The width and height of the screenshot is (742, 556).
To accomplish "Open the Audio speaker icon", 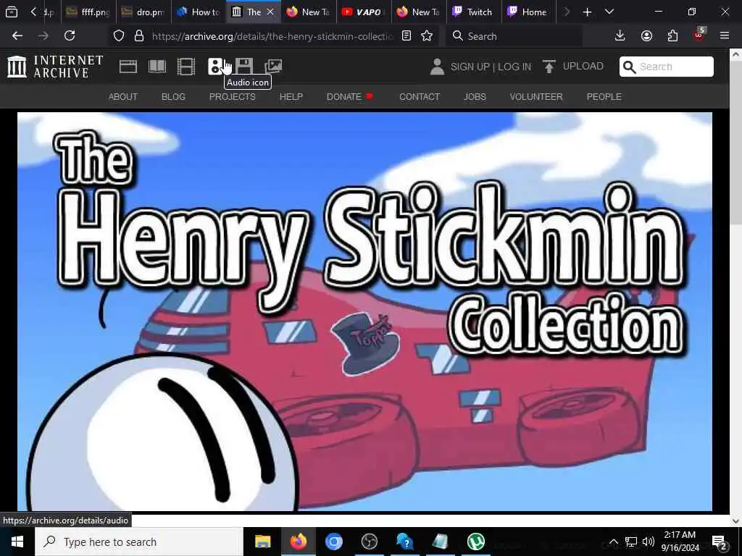I will point(215,67).
